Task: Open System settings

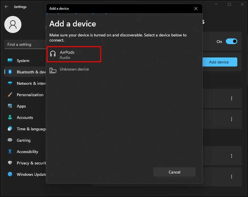Action: [25, 61]
